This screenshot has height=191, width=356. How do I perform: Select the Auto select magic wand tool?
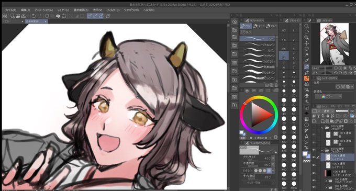click(306, 55)
